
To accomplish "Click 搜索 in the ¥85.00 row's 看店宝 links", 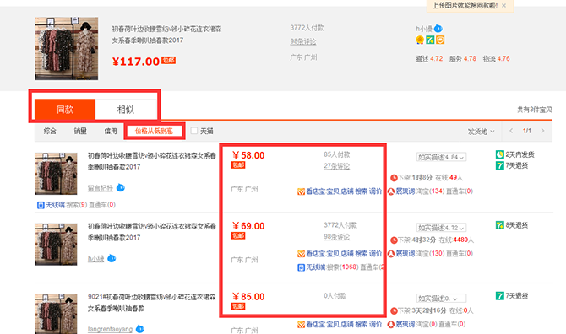I will [x=361, y=324].
